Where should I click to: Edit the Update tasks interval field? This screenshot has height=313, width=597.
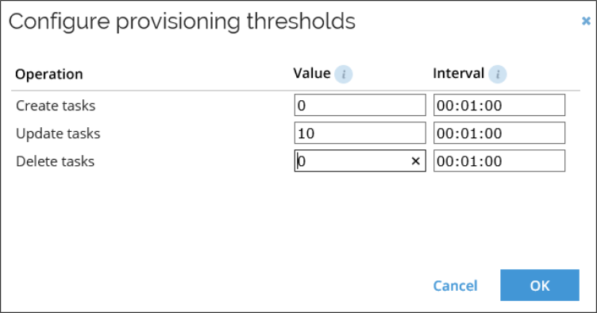pyautogui.click(x=499, y=133)
